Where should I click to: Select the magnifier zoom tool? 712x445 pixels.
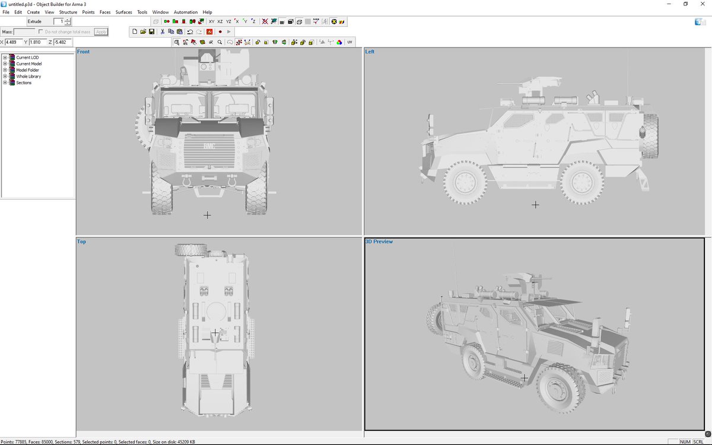point(220,42)
